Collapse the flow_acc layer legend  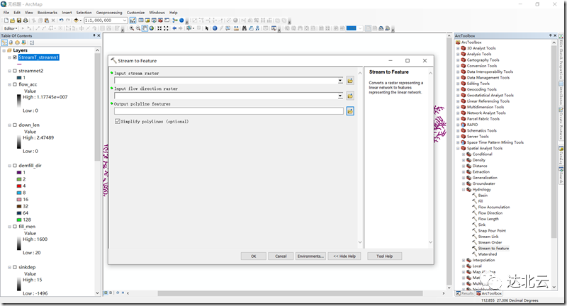[x=10, y=84]
